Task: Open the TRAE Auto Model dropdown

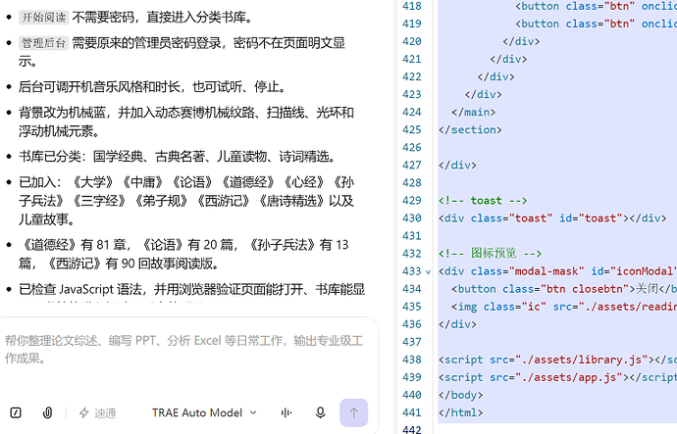Action: [x=204, y=412]
